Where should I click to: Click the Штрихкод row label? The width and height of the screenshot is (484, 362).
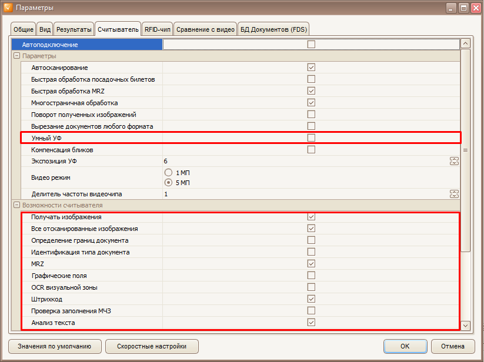pos(46,299)
